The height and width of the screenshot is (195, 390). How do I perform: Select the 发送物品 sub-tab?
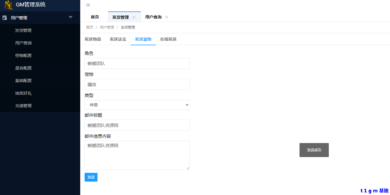pyautogui.click(x=93, y=39)
